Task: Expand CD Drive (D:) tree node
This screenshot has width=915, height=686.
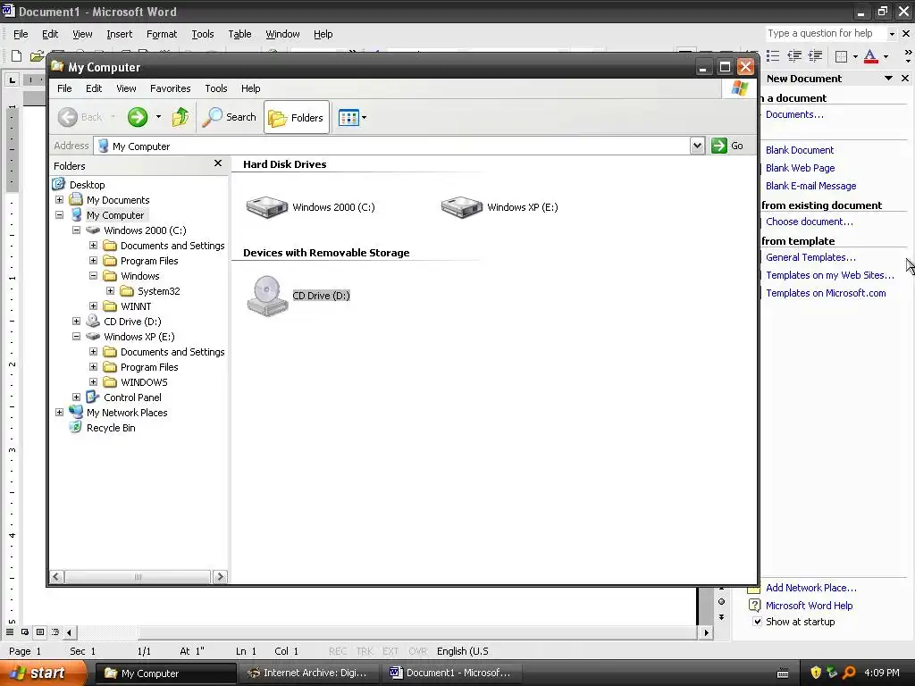Action: click(x=77, y=321)
